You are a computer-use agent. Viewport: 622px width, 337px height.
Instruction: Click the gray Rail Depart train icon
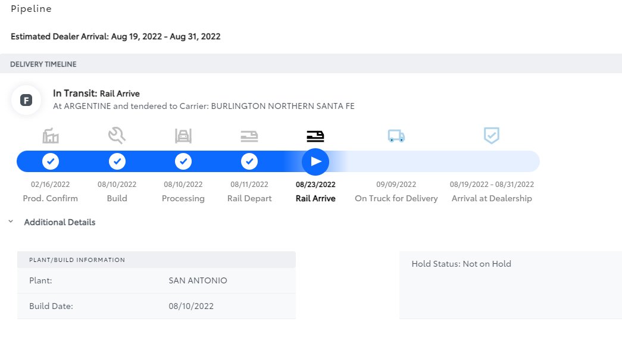(249, 136)
